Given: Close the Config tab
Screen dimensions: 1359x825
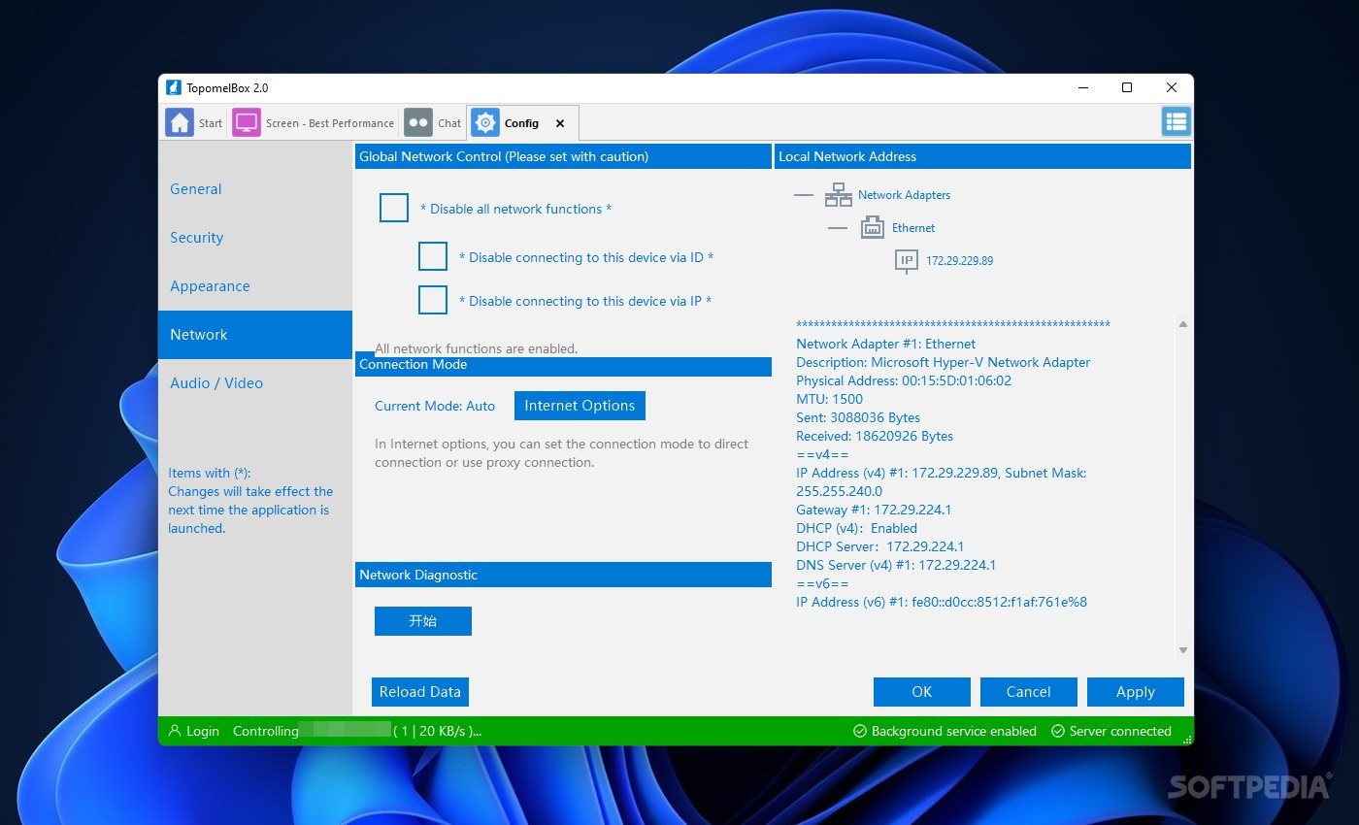Looking at the screenshot, I should [560, 123].
